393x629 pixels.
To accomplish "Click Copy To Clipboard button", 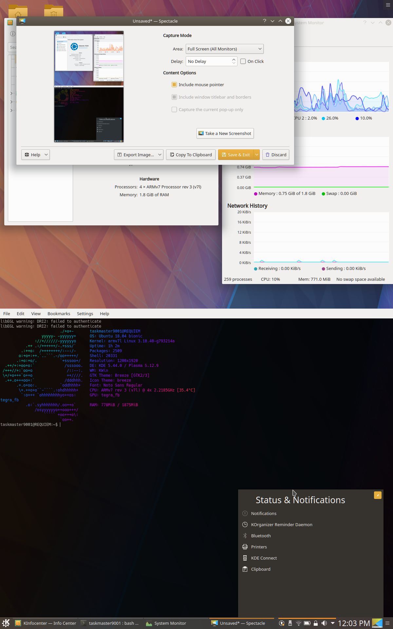I will pyautogui.click(x=191, y=155).
